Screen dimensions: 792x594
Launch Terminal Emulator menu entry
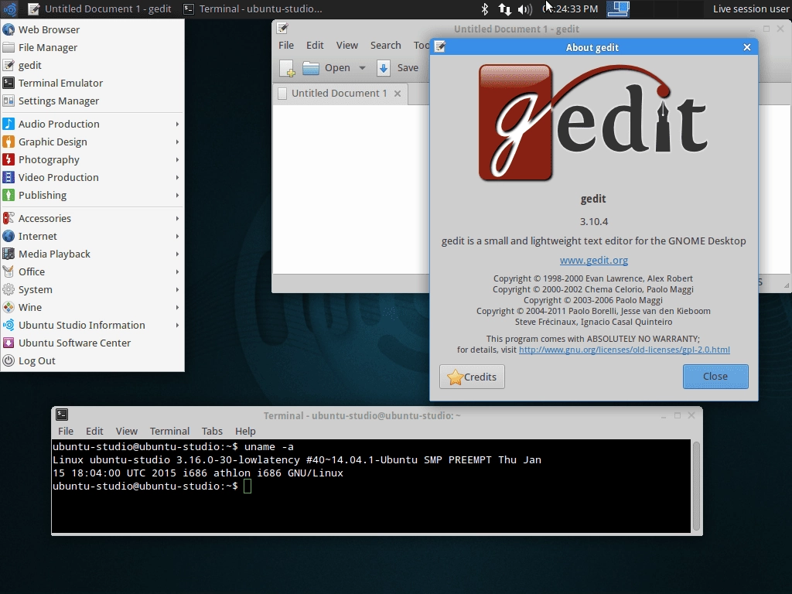pyautogui.click(x=93, y=83)
